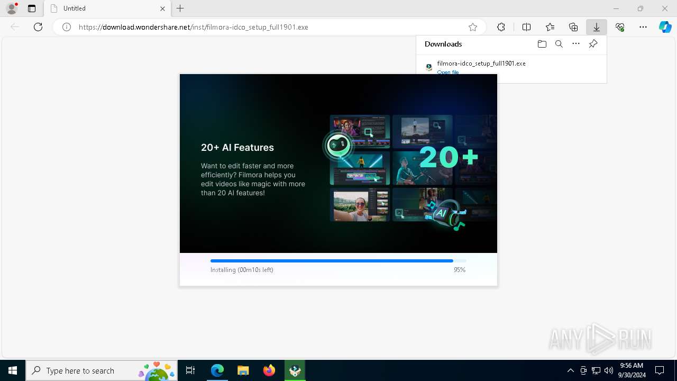Click the Open file link
The width and height of the screenshot is (677, 381).
tap(448, 72)
